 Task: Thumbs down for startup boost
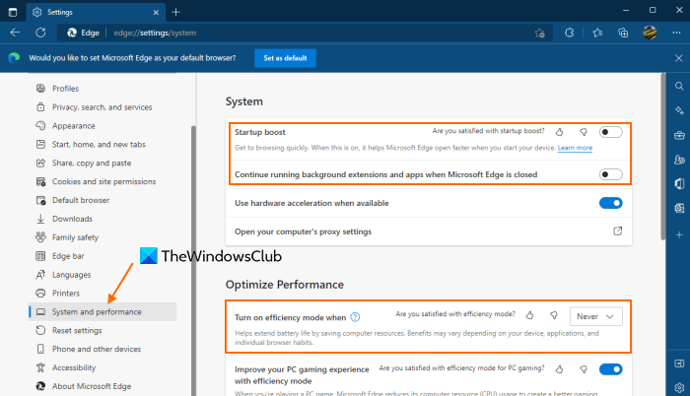click(x=584, y=132)
